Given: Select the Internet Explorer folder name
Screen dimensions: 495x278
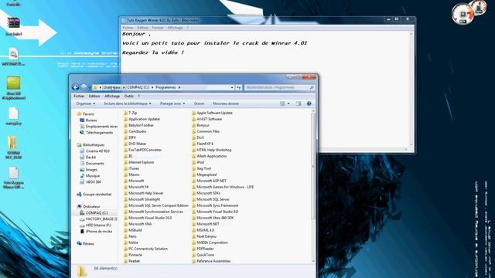Looking at the screenshot, I should tap(141, 162).
